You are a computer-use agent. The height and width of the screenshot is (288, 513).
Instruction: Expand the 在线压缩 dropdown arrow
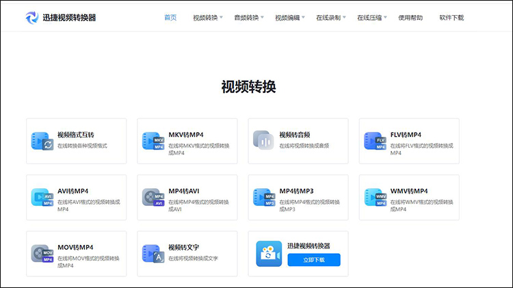[385, 17]
